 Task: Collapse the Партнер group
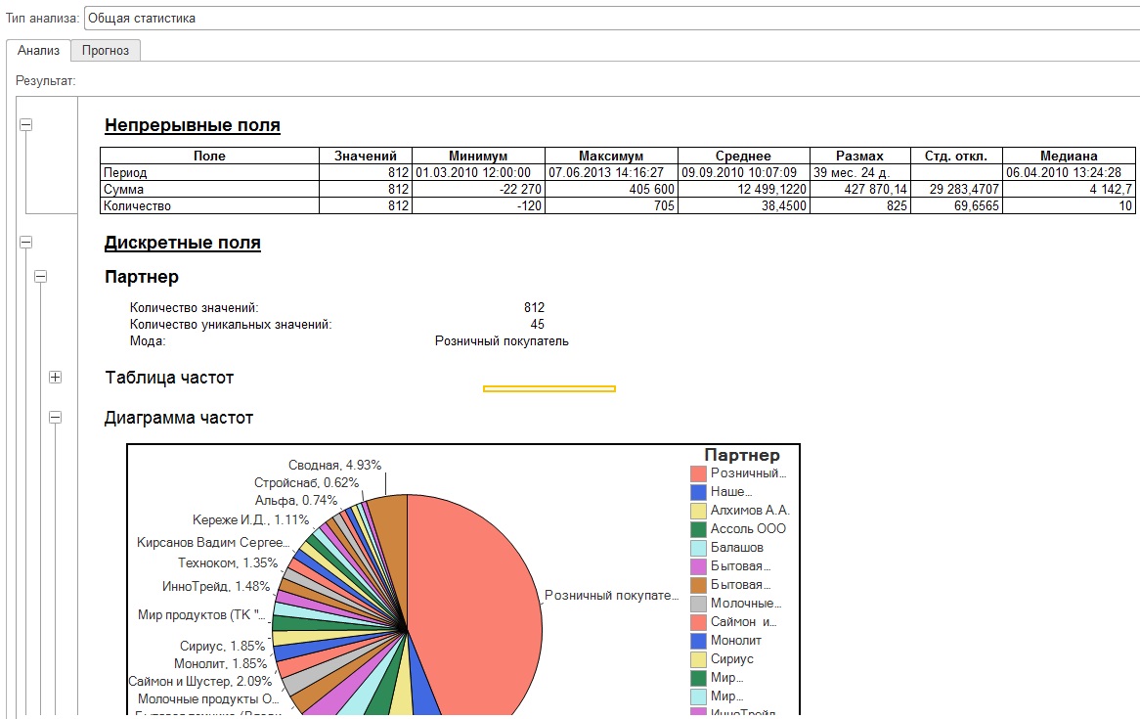pyautogui.click(x=41, y=277)
